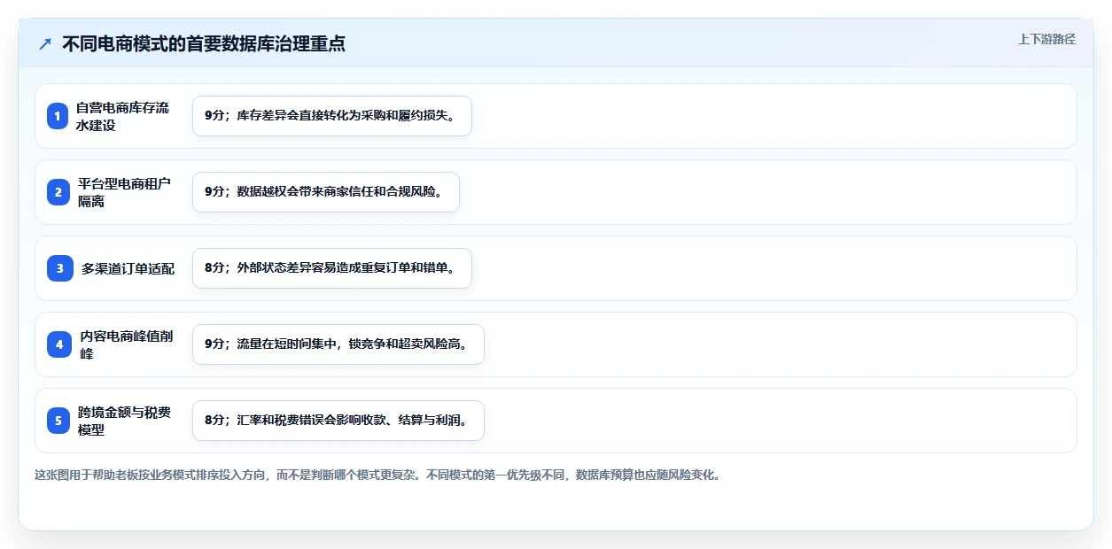Select the 内容电商峰值削峰 label

(x=127, y=344)
